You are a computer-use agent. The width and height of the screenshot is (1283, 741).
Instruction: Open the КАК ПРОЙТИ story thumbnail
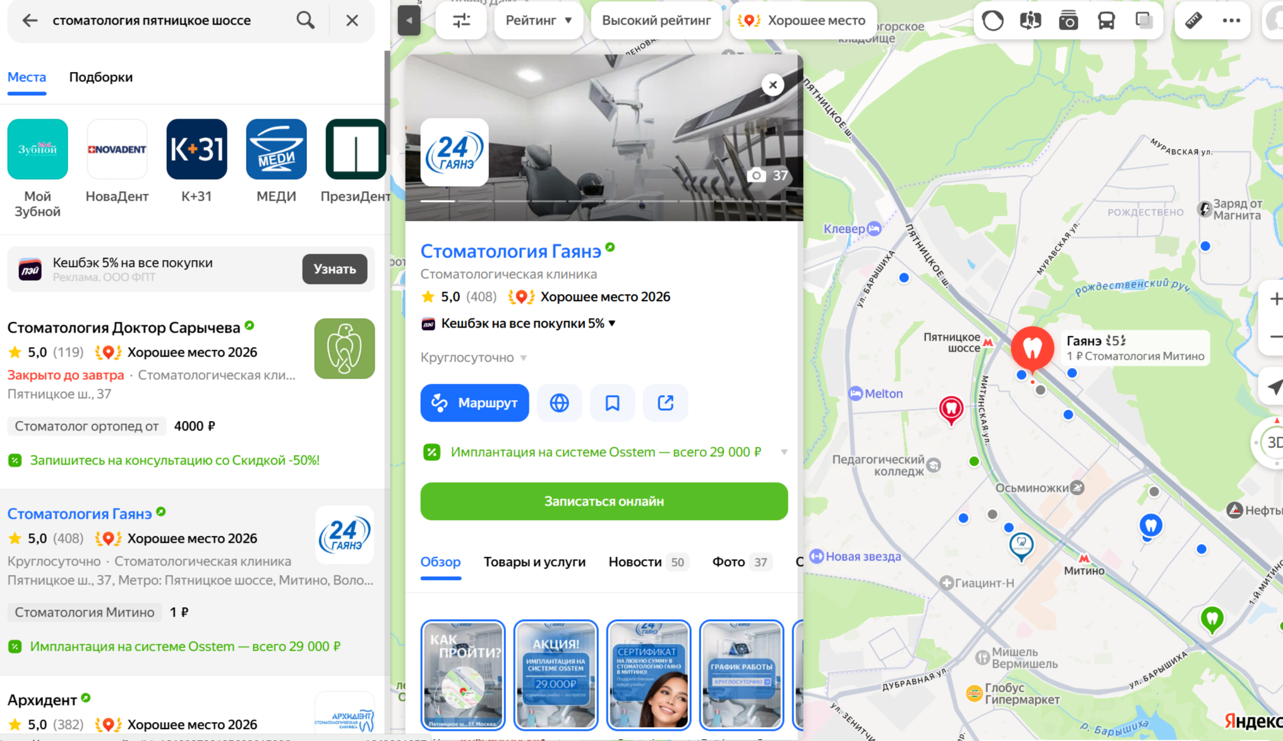[x=463, y=675]
